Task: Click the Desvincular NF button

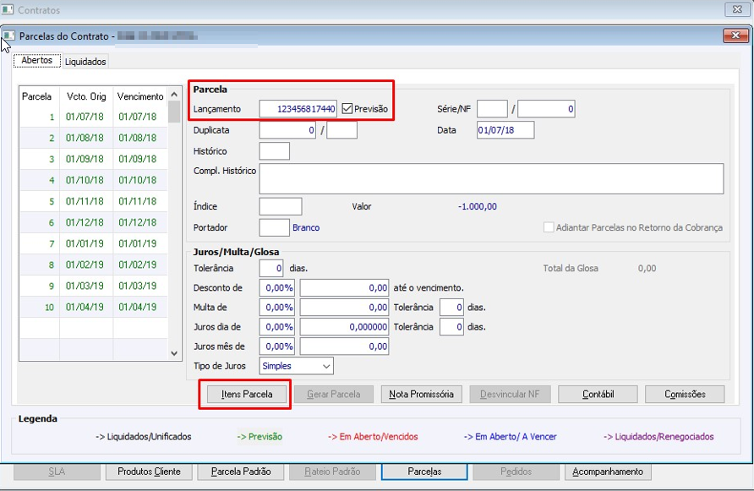Action: (x=510, y=395)
